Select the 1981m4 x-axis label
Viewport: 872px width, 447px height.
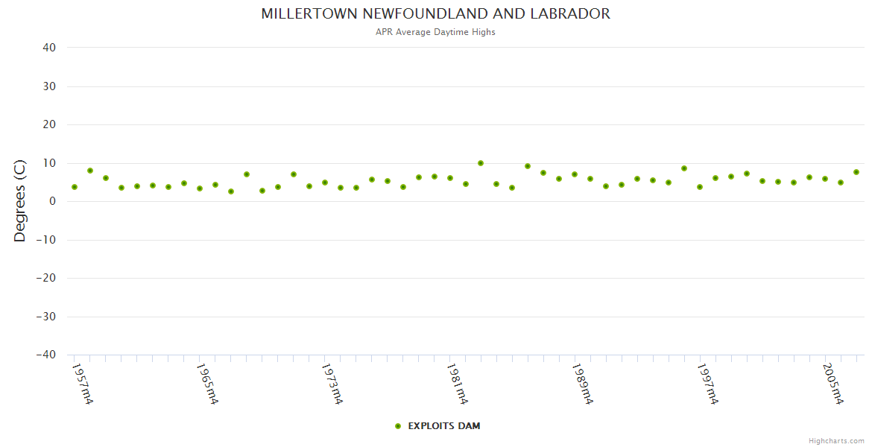click(458, 384)
